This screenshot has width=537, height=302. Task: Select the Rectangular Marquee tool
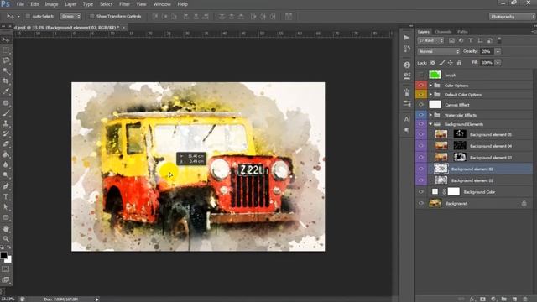tap(6, 50)
